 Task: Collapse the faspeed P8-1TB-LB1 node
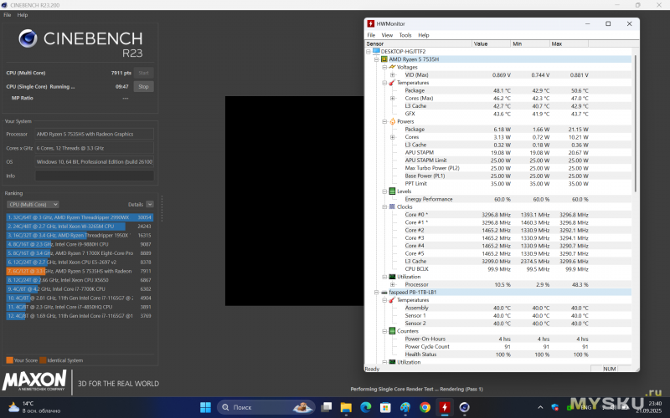[376, 292]
